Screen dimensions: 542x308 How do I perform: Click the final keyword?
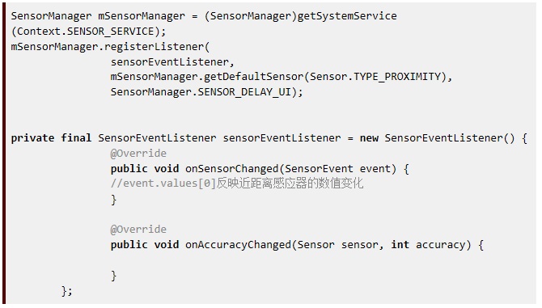(x=76, y=138)
